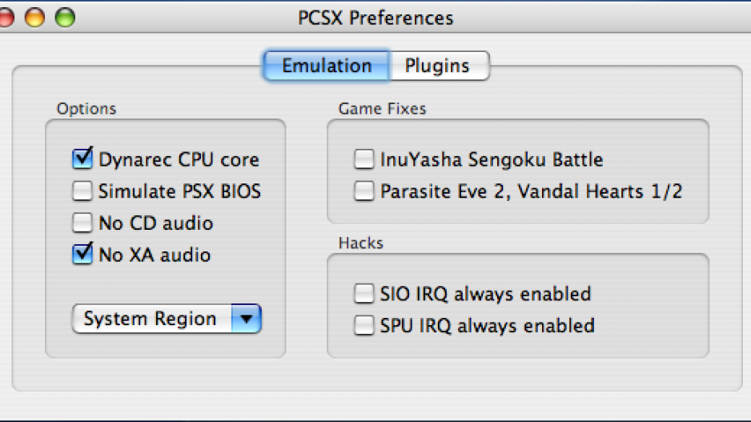
Task: Uncheck the Dynarec CPU core checkbox
Action: click(x=82, y=159)
